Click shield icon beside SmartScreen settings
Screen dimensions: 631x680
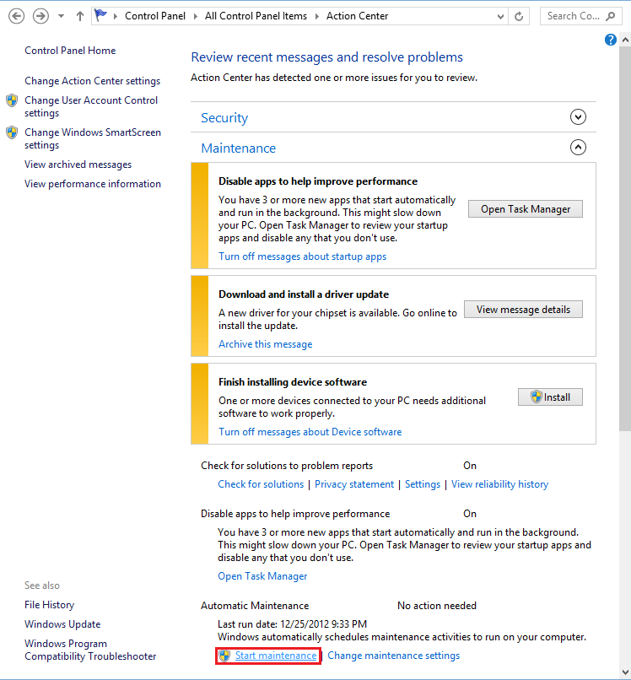click(12, 132)
